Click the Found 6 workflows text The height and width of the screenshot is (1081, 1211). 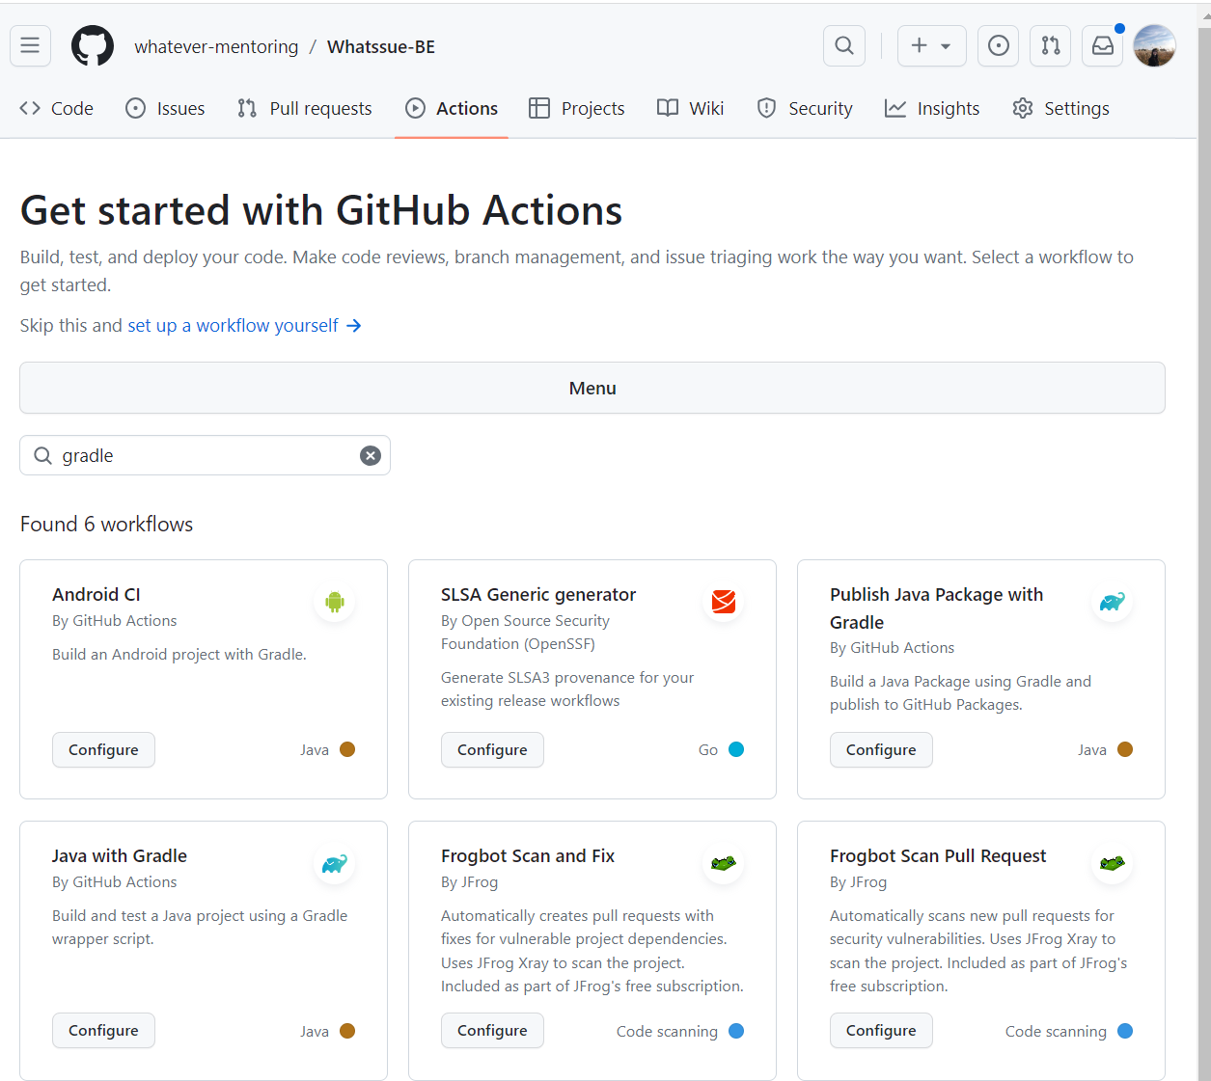(106, 524)
